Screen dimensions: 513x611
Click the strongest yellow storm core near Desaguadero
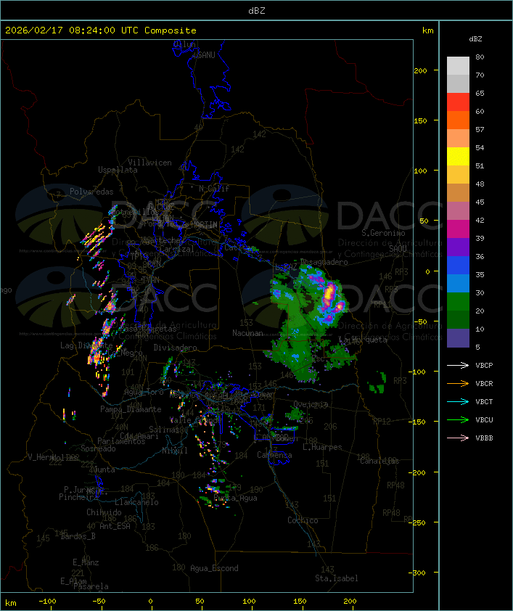pyautogui.click(x=330, y=292)
